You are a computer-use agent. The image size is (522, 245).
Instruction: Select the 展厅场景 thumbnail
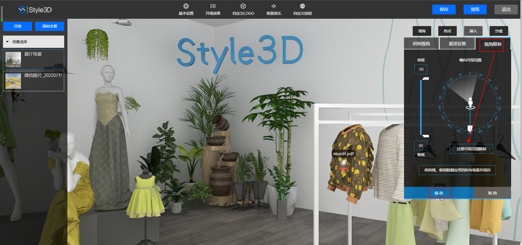point(13,59)
